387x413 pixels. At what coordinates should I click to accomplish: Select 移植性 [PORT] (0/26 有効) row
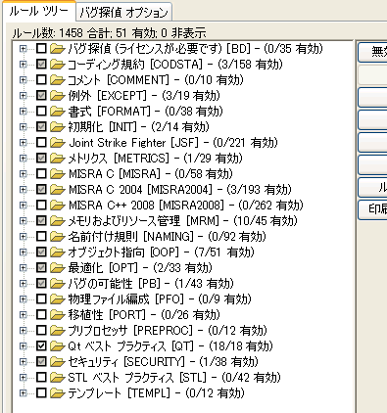[144, 315]
